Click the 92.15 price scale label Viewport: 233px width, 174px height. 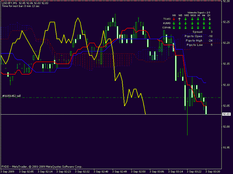point(226,64)
